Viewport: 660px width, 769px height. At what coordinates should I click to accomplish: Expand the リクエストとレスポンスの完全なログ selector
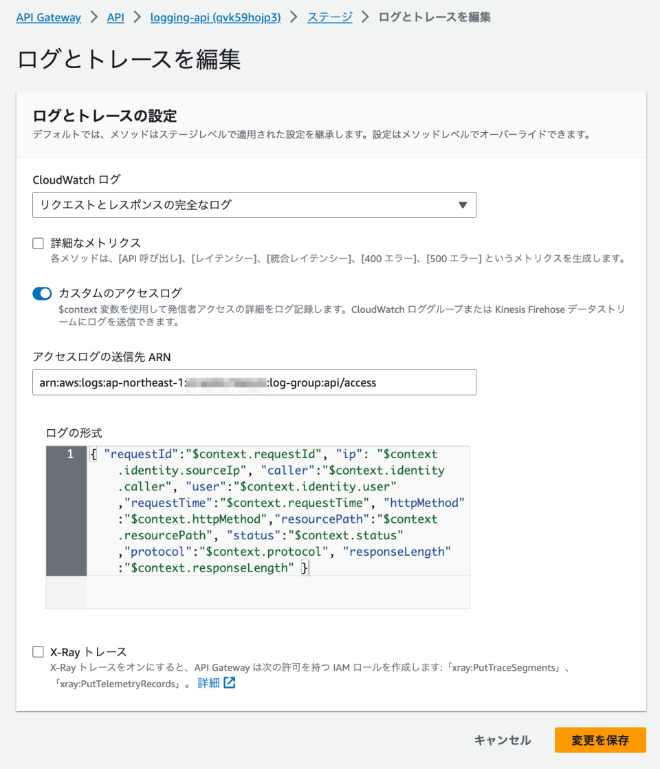coord(254,204)
